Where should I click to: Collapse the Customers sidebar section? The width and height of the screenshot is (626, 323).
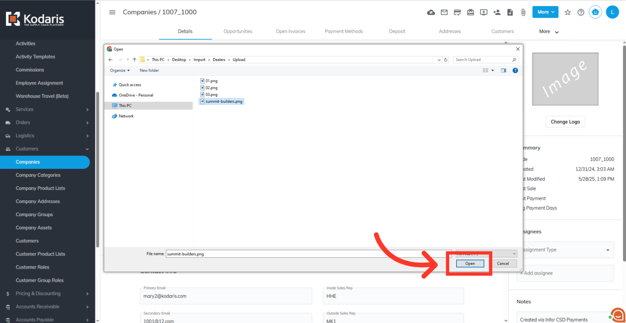coord(48,149)
